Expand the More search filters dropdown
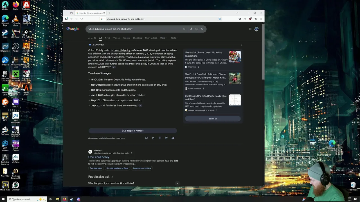The height and width of the screenshot is (202, 360). tap(163, 38)
